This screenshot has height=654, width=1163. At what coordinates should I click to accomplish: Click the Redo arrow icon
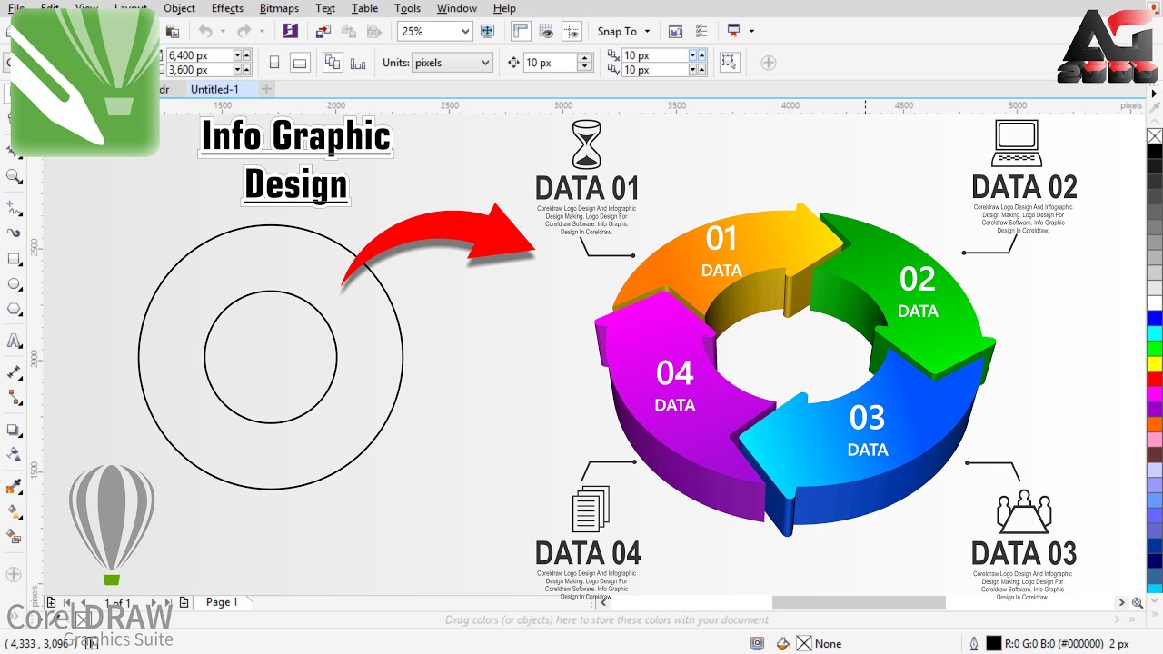point(244,31)
